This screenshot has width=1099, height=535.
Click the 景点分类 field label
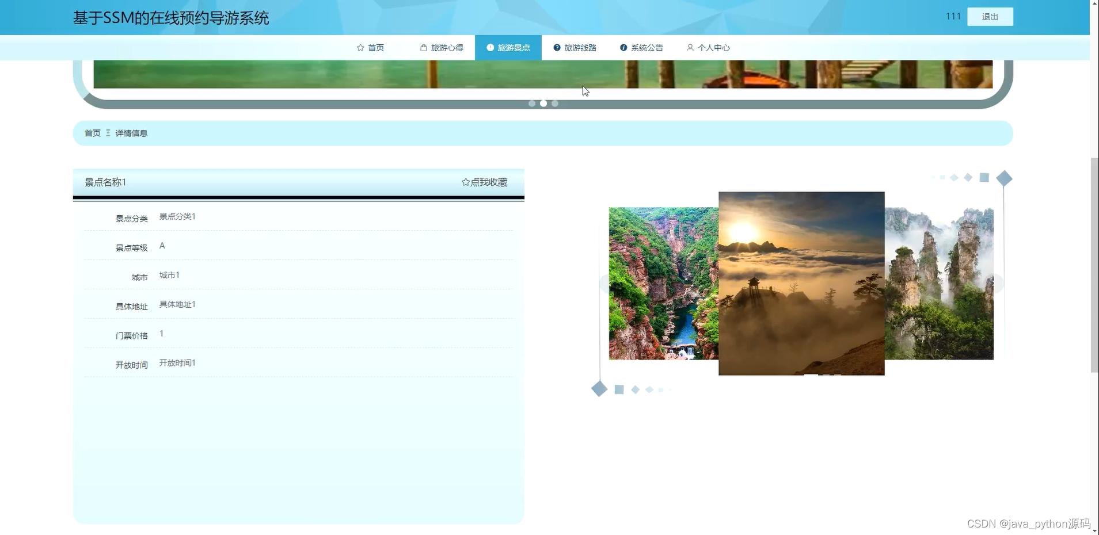(131, 219)
